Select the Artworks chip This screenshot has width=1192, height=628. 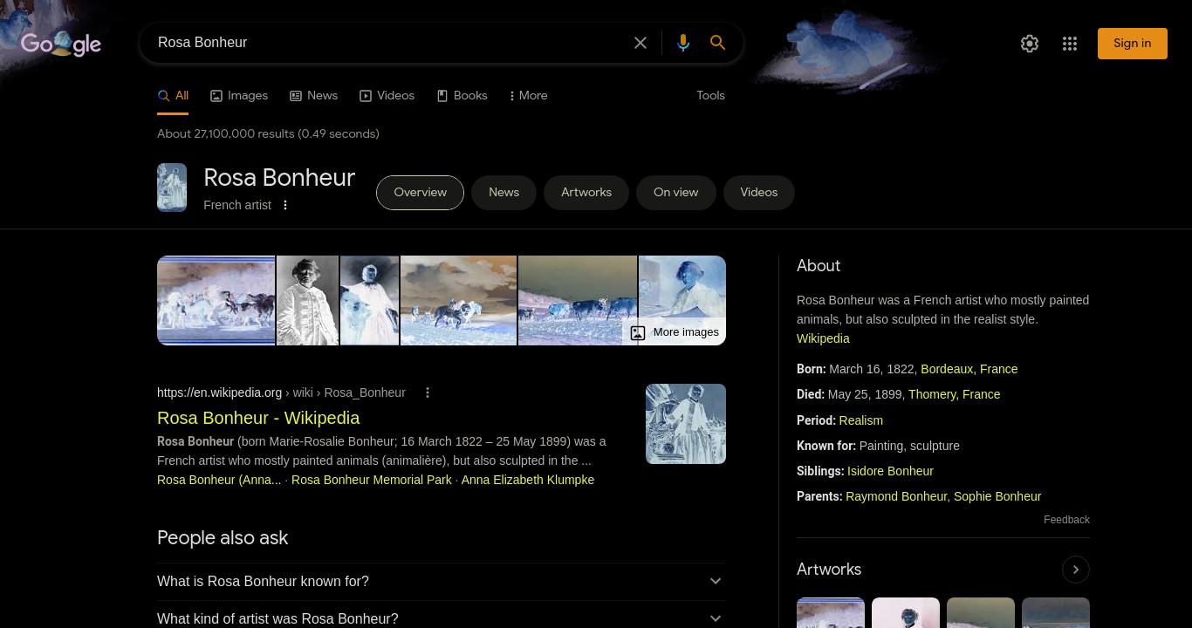586,193
